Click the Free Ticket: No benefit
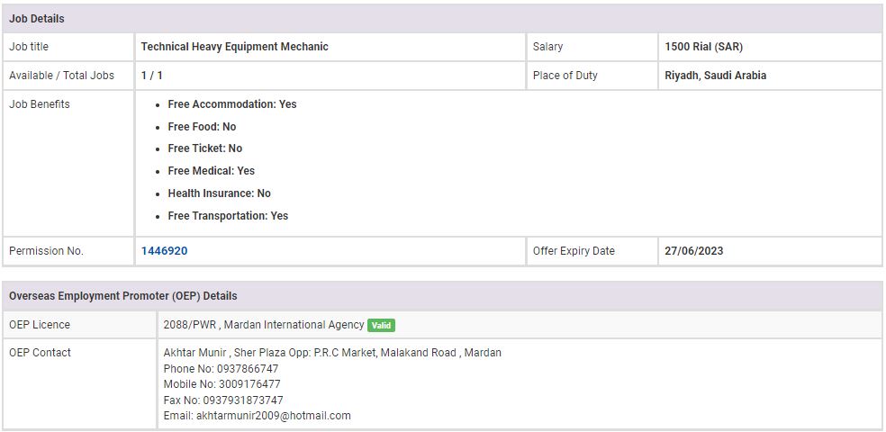 tap(204, 148)
